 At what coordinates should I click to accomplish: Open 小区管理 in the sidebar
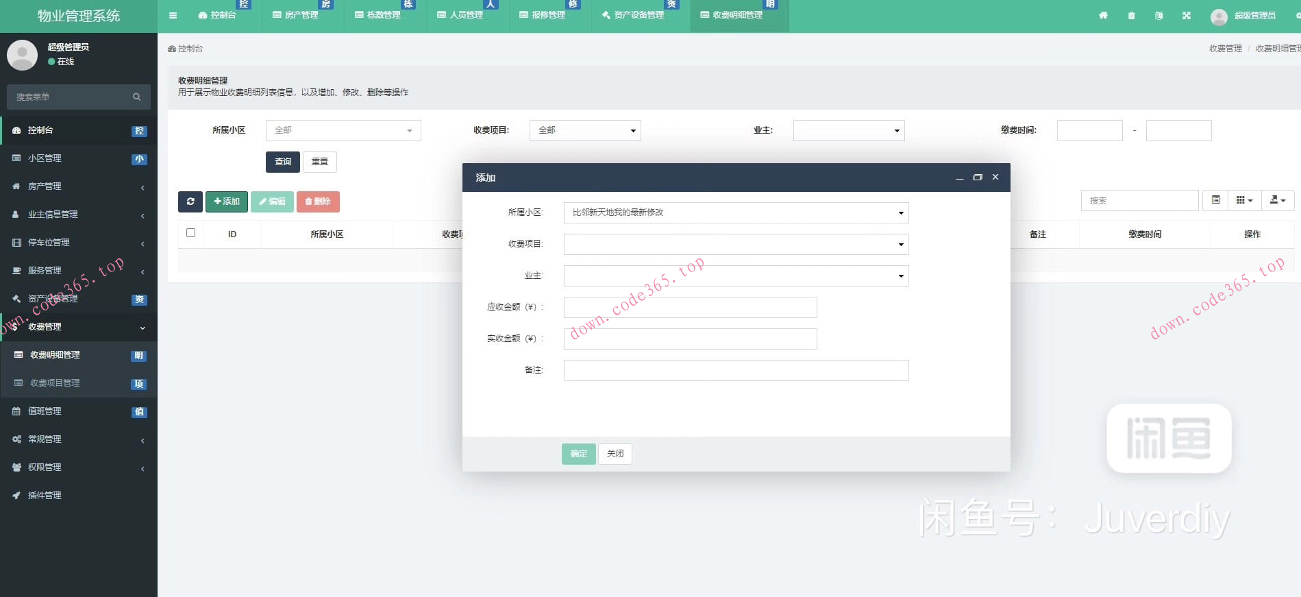tap(79, 158)
